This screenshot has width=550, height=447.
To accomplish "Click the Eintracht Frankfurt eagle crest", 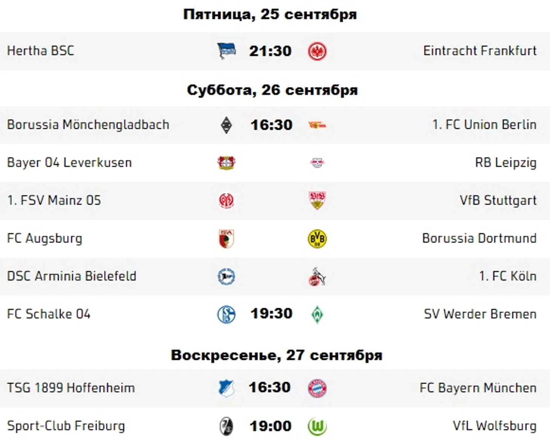I will [317, 51].
